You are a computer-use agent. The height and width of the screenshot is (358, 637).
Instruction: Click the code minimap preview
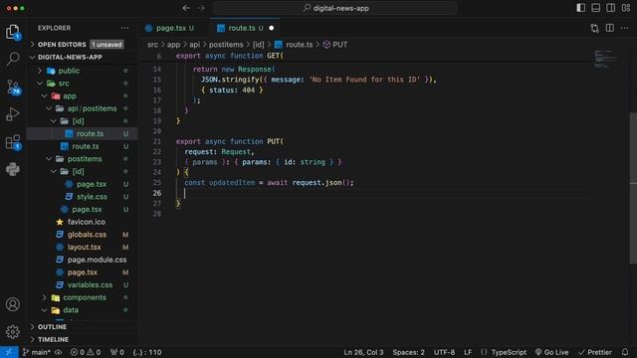[x=605, y=59]
